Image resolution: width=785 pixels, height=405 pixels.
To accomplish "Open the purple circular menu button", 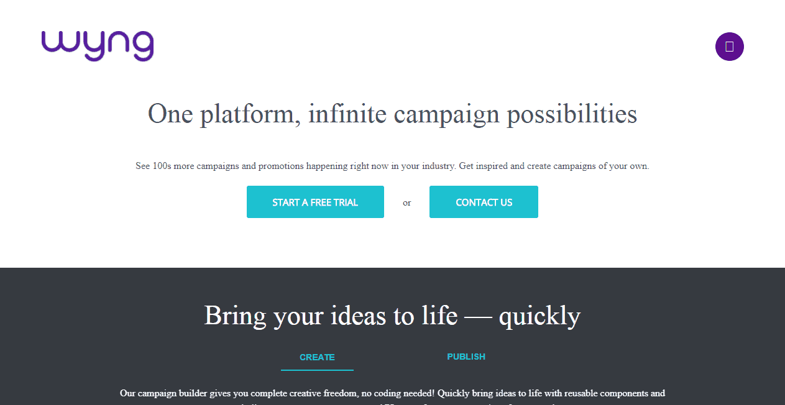I will (x=729, y=47).
